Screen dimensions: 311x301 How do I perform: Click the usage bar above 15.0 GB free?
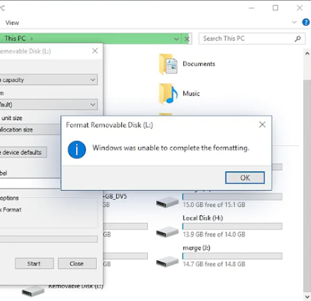[232, 197]
